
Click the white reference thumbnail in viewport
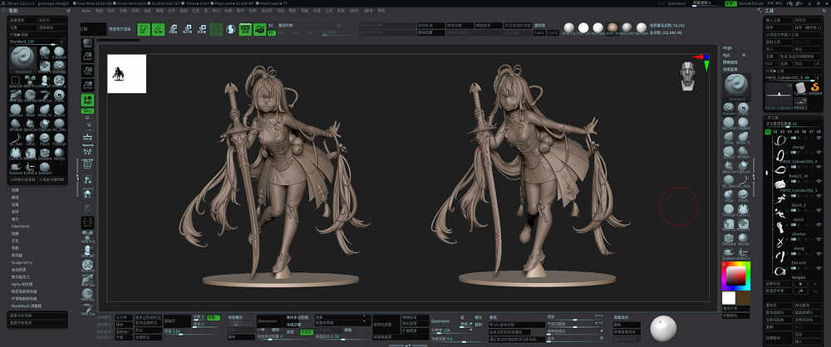[126, 74]
